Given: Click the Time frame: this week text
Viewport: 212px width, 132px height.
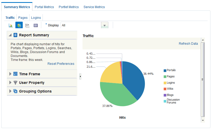Looking at the screenshot, I should [27, 60].
